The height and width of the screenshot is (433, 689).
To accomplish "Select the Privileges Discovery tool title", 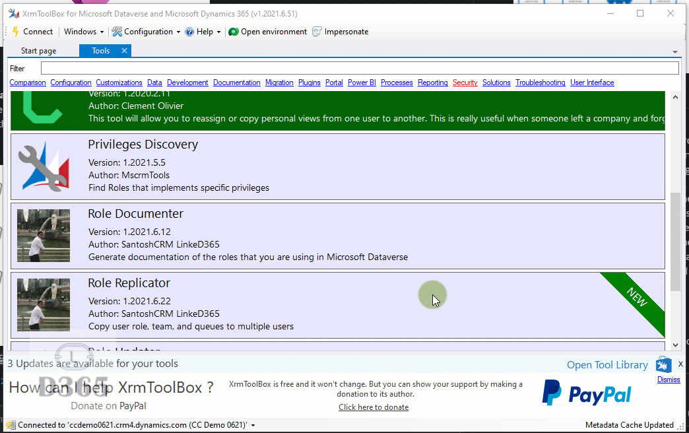I will (143, 145).
